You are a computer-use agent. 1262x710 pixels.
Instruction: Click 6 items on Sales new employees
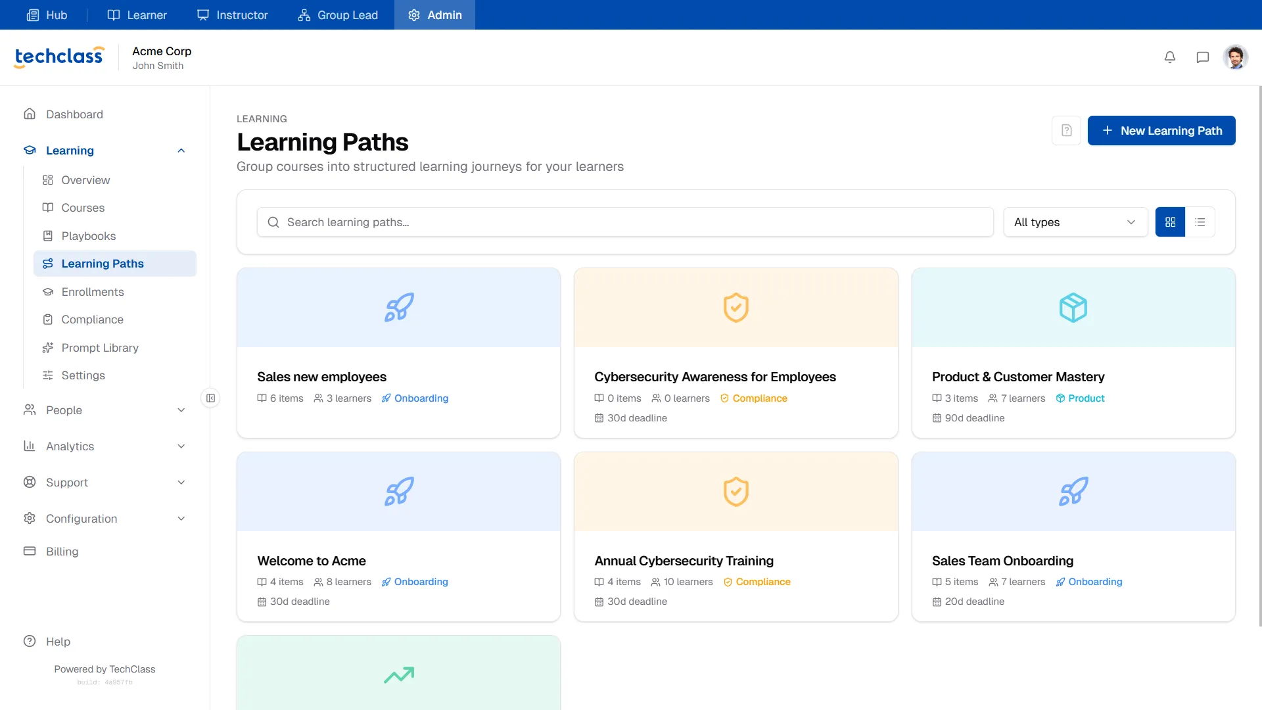pyautogui.click(x=280, y=398)
